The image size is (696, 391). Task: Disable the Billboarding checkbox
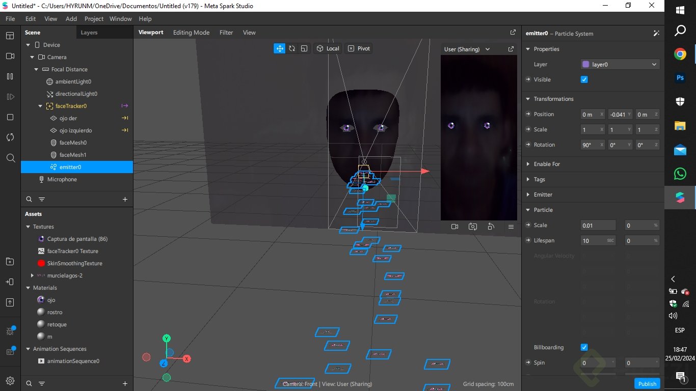tap(584, 347)
